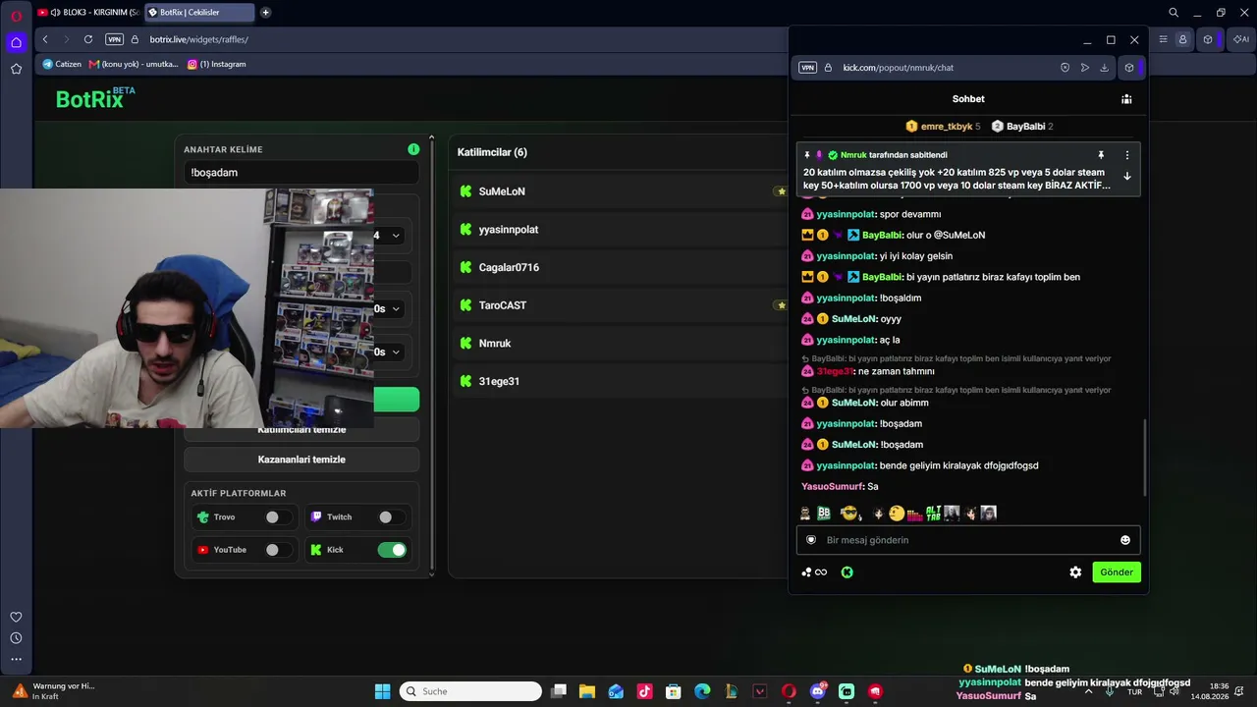Viewport: 1257px width, 707px height.
Task: Enable the Twitch platform toggle
Action: (x=390, y=517)
